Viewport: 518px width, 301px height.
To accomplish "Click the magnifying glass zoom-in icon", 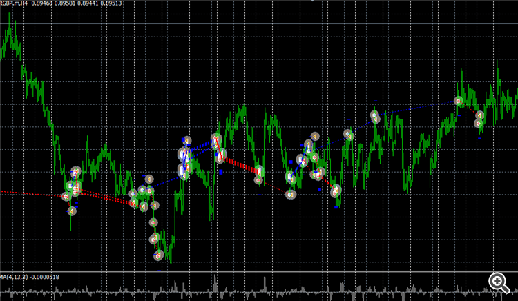I will pos(499,283).
